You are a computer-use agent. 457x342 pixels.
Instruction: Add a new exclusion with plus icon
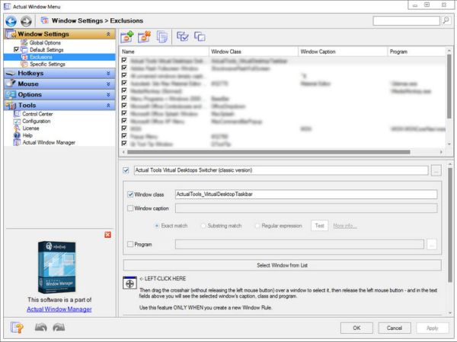(x=127, y=36)
